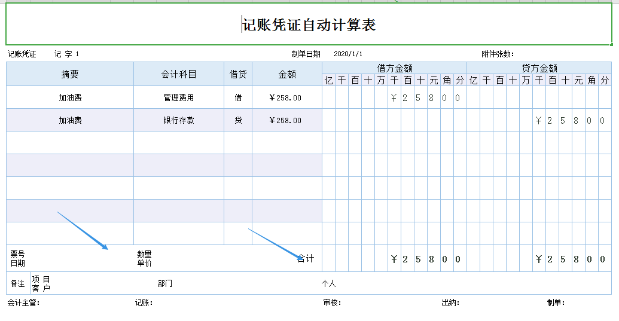
Task: Select the 借贷 column header
Action: [238, 74]
